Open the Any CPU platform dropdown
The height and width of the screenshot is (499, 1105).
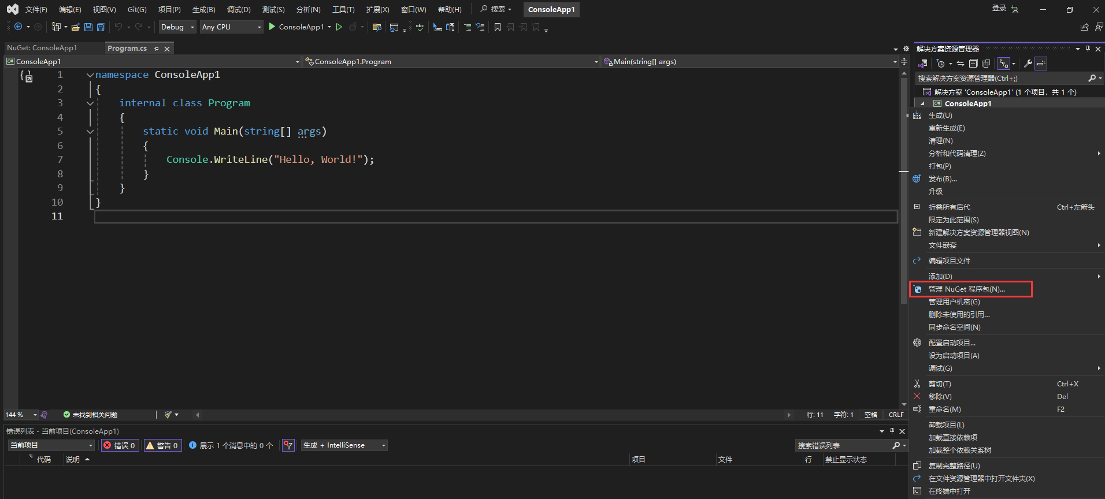(231, 27)
